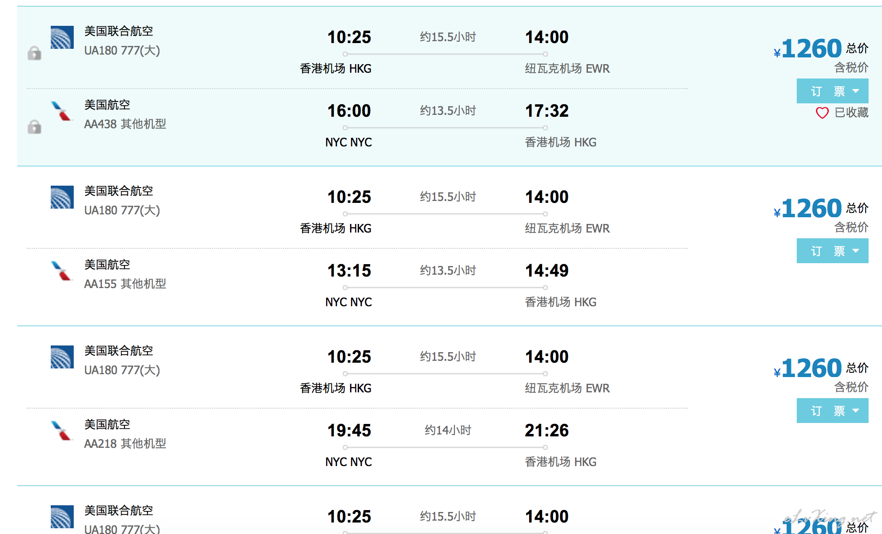
Task: Click 纽瓦克机场 EWR in the first itinerary
Action: tap(567, 68)
